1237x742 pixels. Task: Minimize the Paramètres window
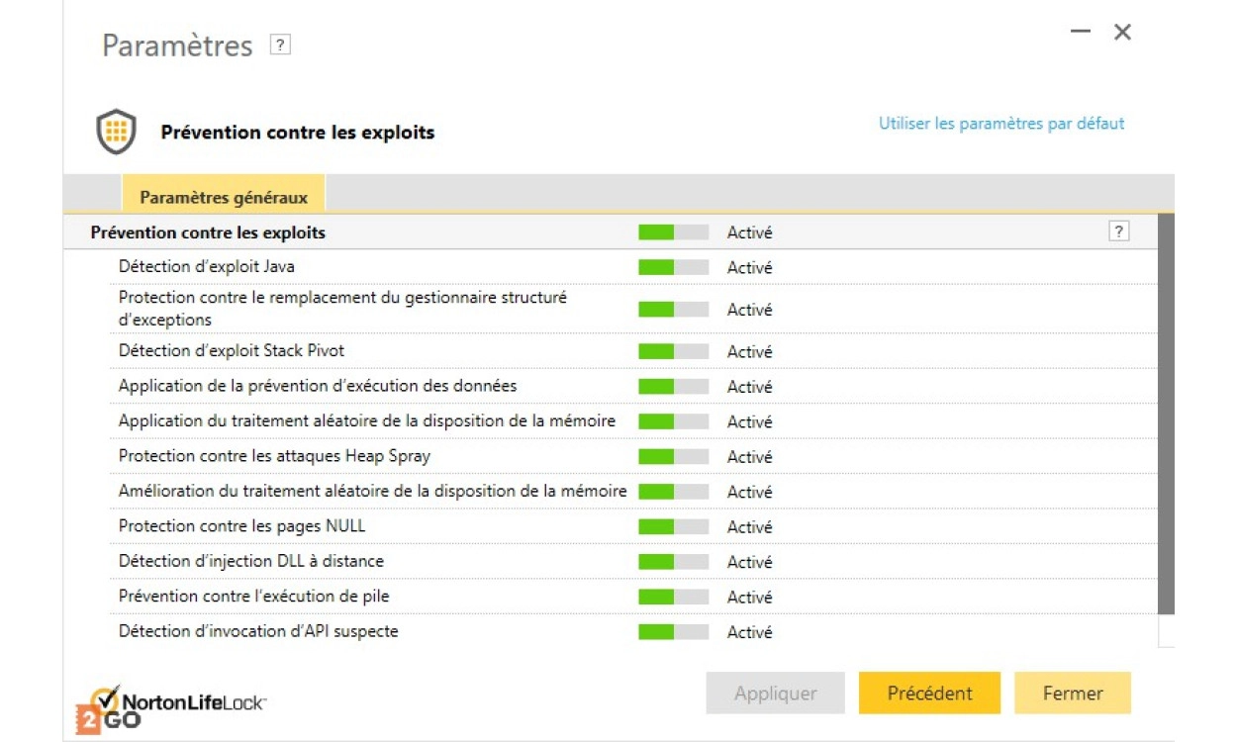click(x=1080, y=32)
